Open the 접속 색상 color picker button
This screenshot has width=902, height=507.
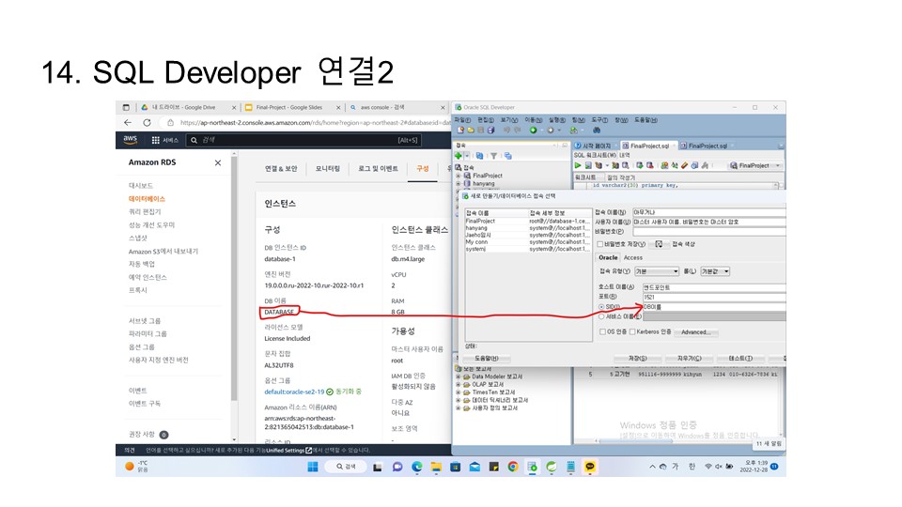[659, 244]
